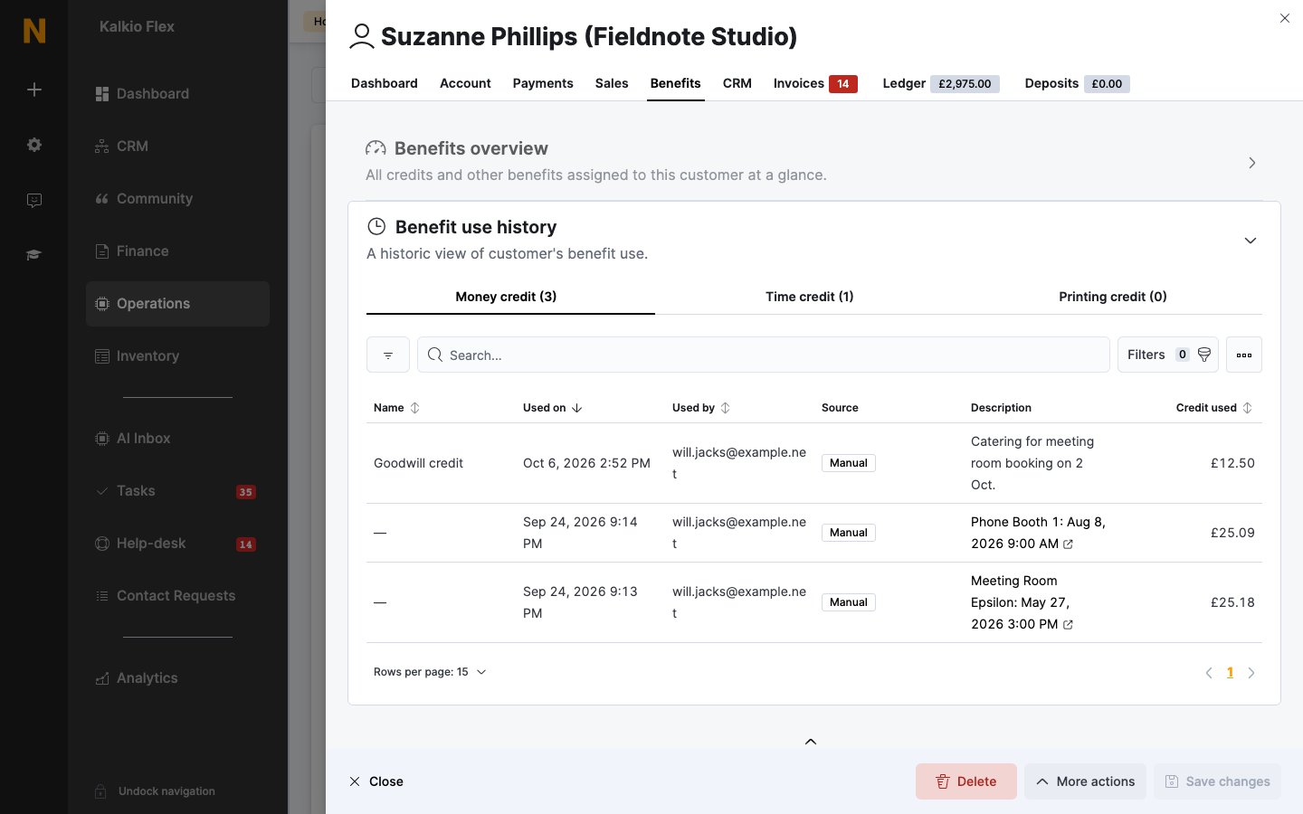Open Rows per page dropdown
Screen dimensions: 1303x814
pos(430,672)
